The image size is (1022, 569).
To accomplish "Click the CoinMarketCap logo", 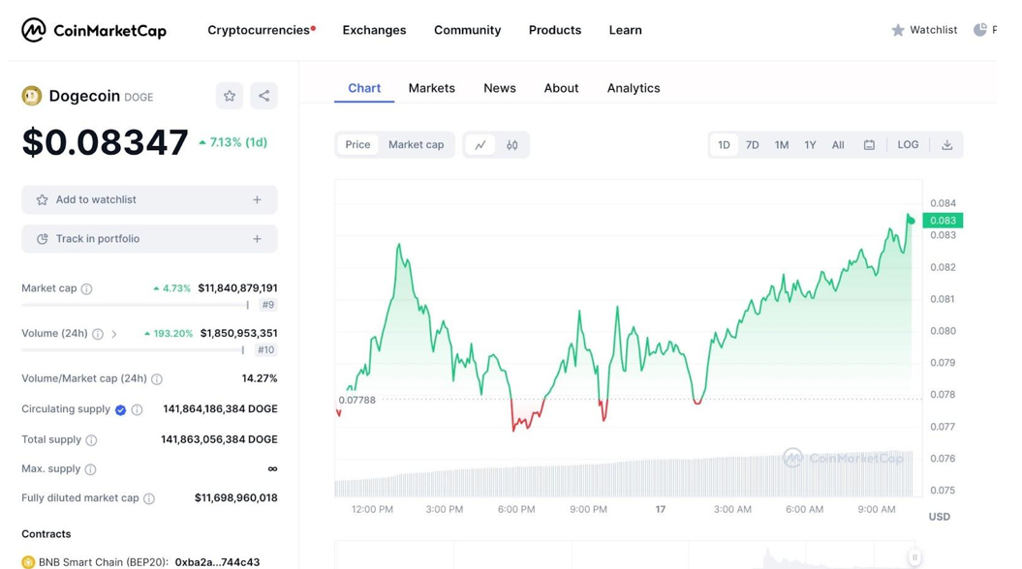I will pyautogui.click(x=94, y=30).
